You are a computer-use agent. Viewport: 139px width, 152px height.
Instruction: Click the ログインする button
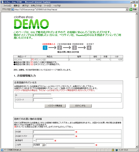coord(81,106)
